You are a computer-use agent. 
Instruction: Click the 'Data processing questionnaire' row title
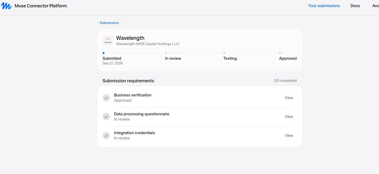pyautogui.click(x=142, y=114)
